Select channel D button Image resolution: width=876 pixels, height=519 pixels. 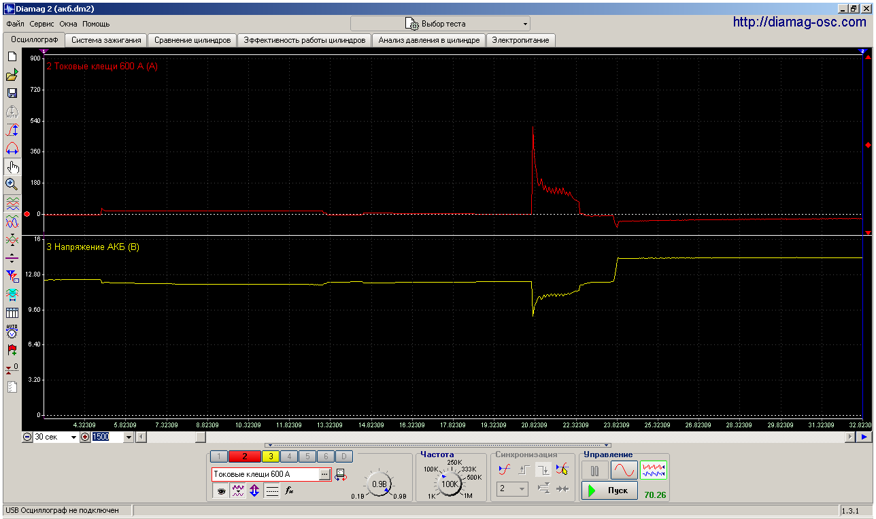345,457
